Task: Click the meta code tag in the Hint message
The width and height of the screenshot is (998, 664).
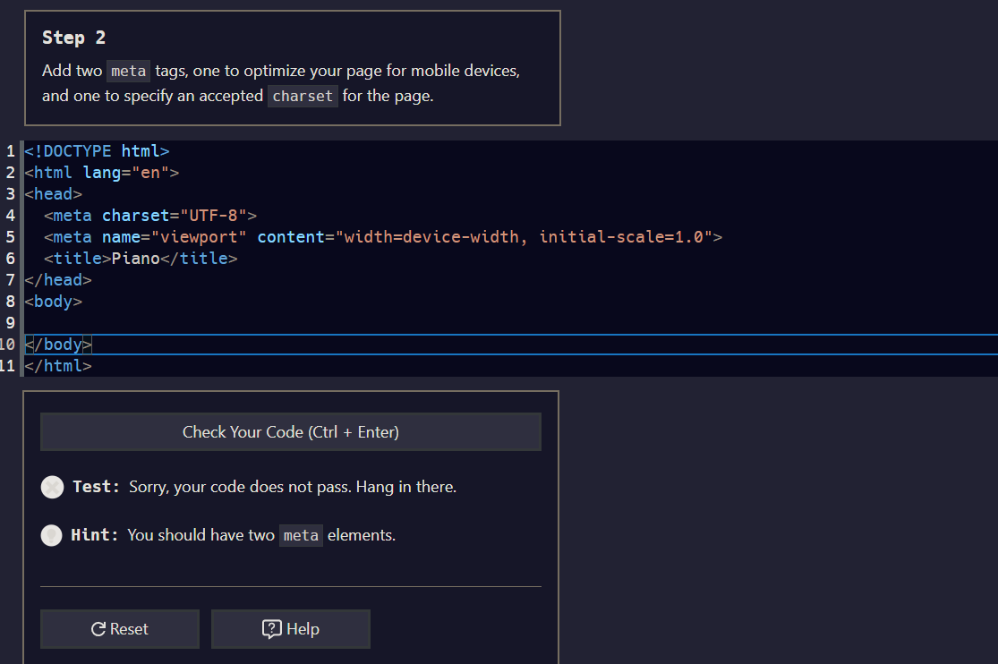Action: coord(301,535)
